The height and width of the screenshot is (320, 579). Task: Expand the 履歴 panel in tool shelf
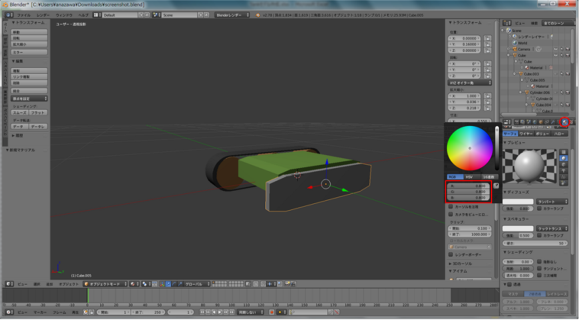tap(19, 135)
